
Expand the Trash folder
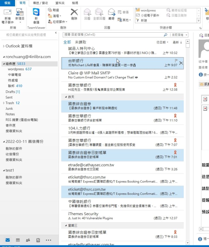4,103
